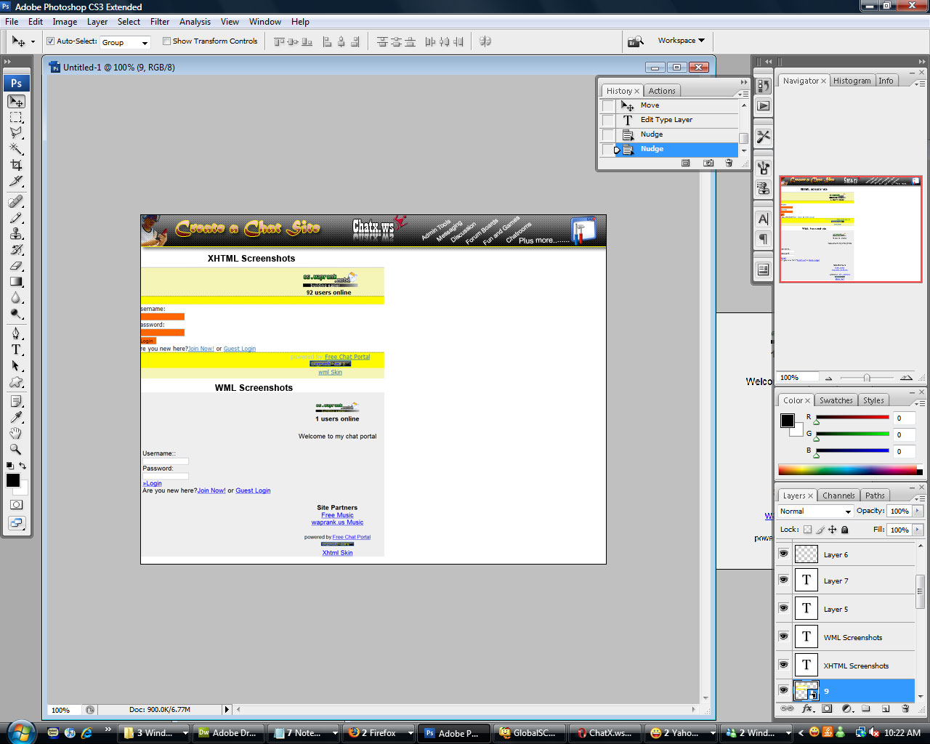
Task: Select the Magic Wand tool
Action: click(x=16, y=149)
